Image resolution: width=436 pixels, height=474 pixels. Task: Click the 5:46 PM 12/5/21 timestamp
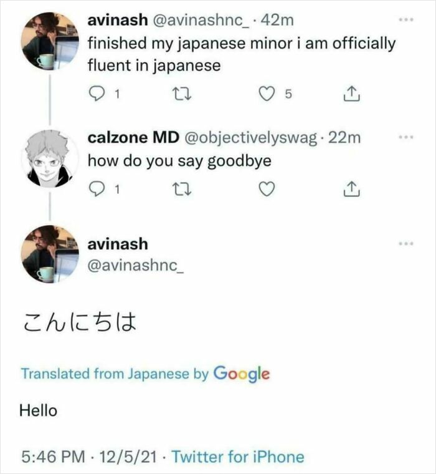pos(90,457)
